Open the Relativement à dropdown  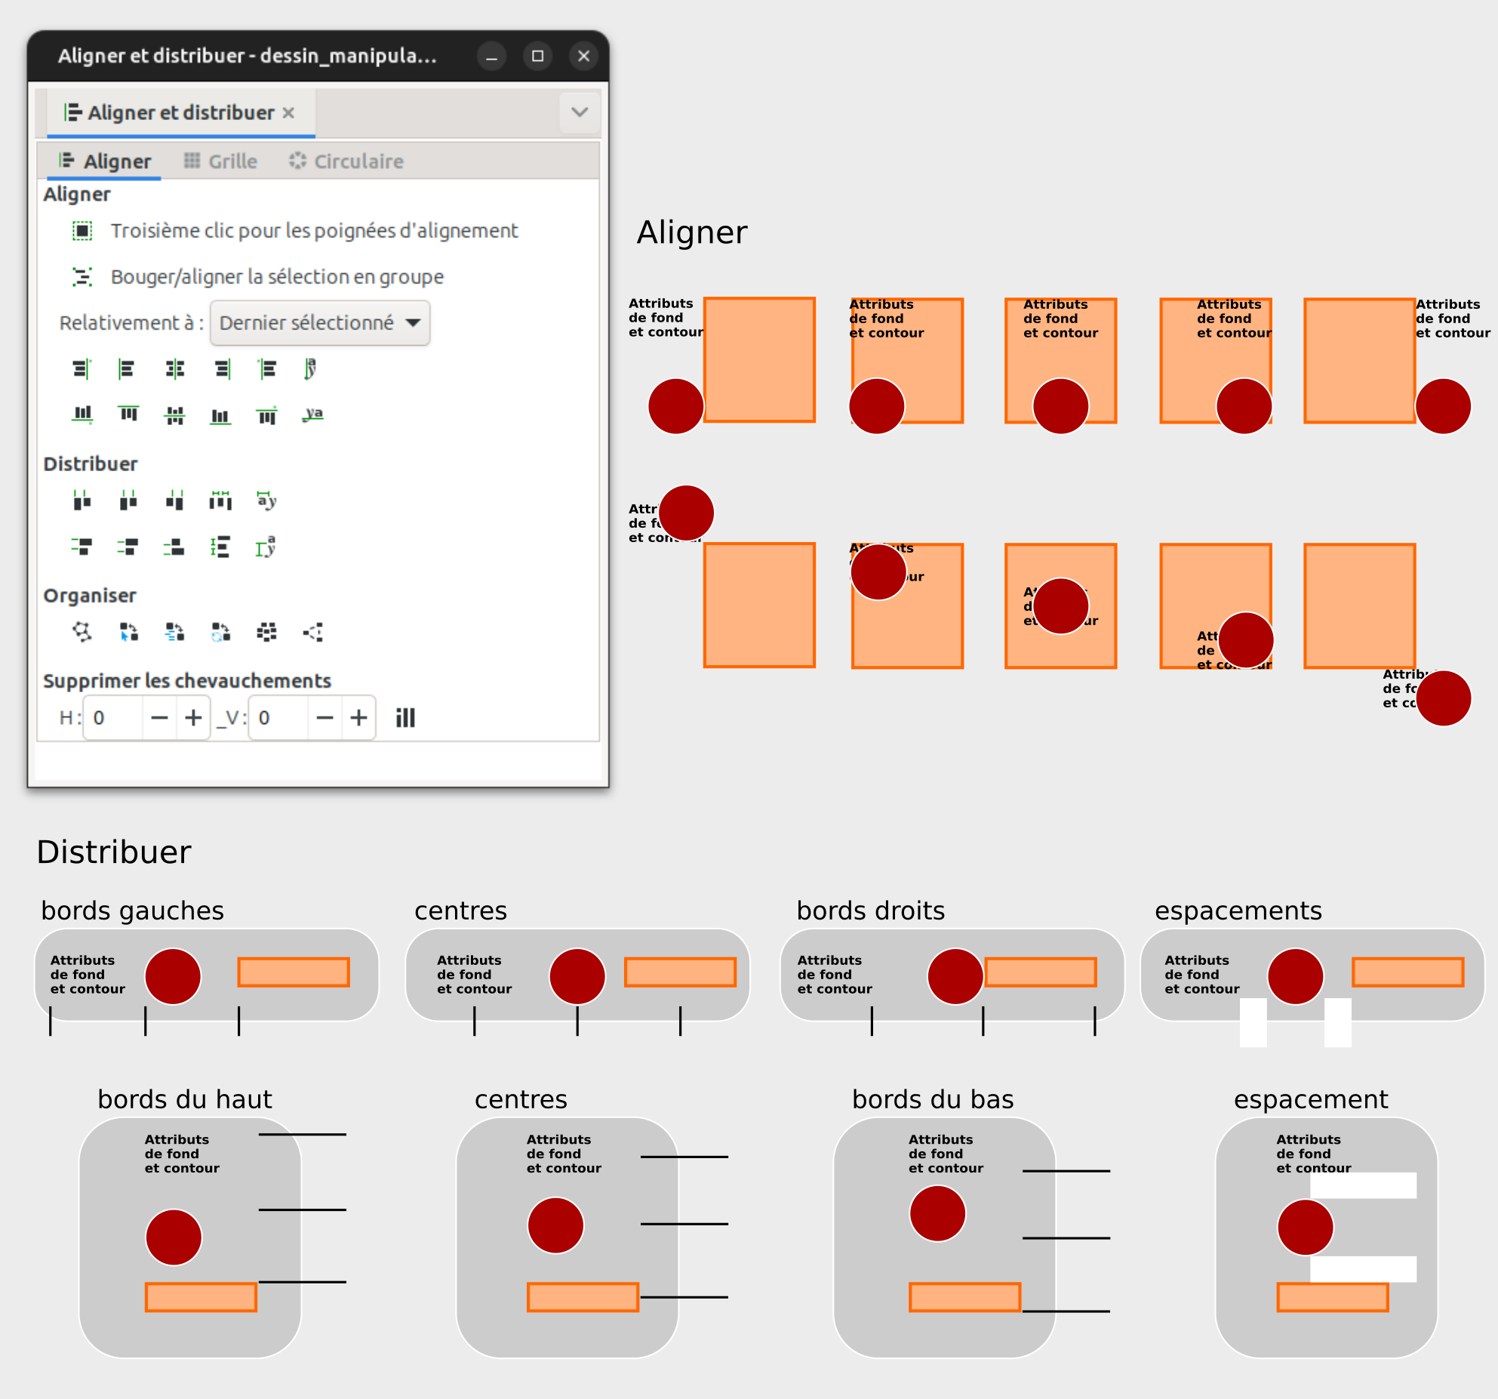[x=320, y=323]
